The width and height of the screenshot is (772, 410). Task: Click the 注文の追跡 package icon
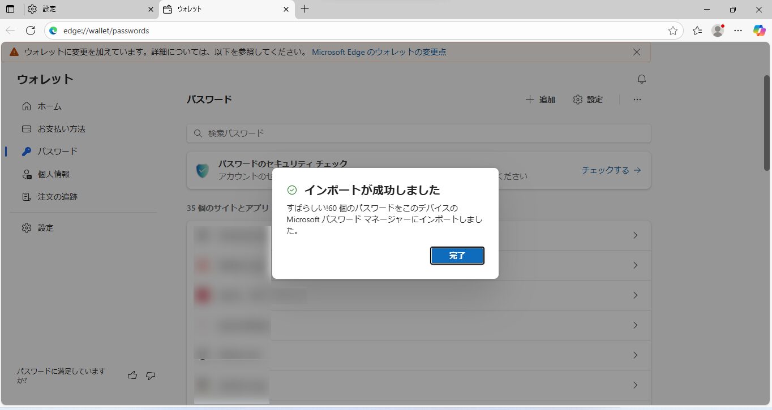[26, 197]
